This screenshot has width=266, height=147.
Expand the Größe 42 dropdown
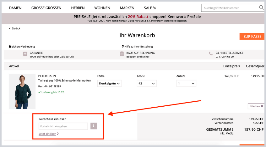point(147,84)
